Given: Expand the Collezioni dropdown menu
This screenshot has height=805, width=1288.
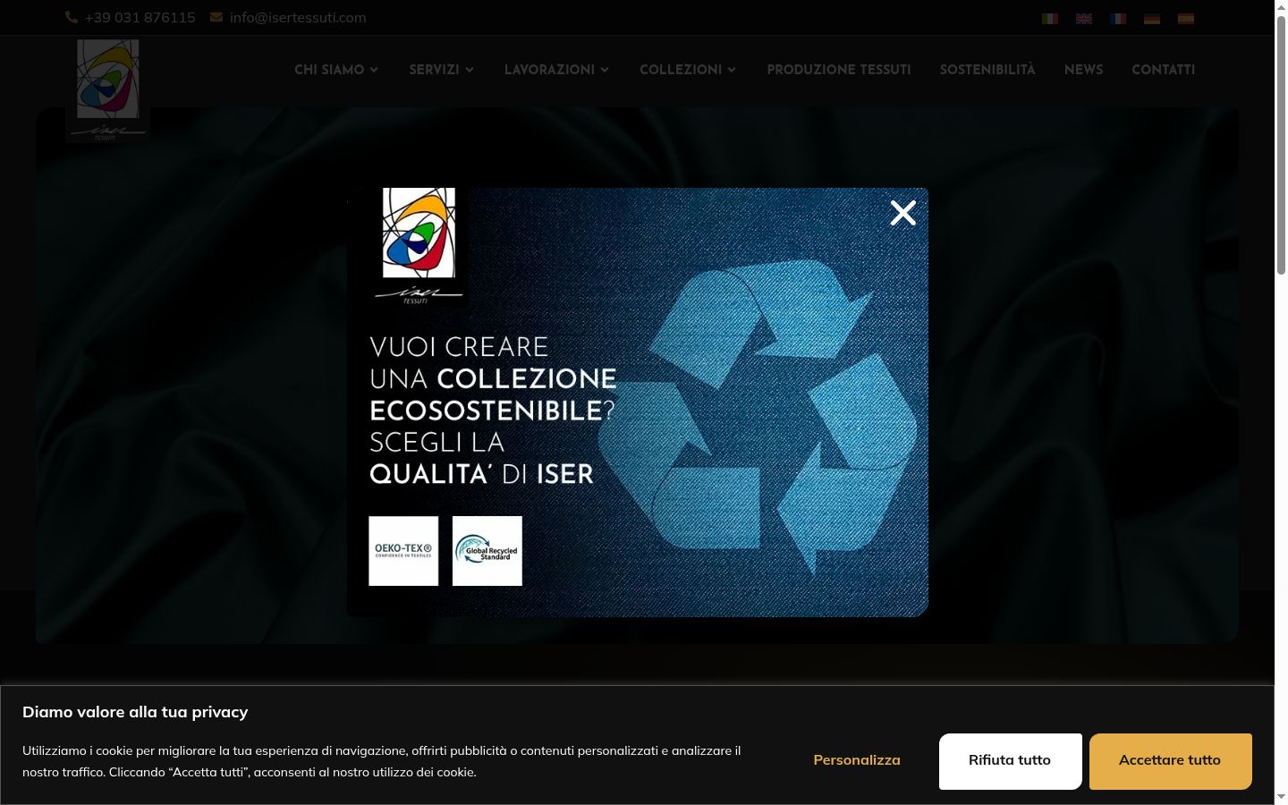Looking at the screenshot, I should [688, 70].
